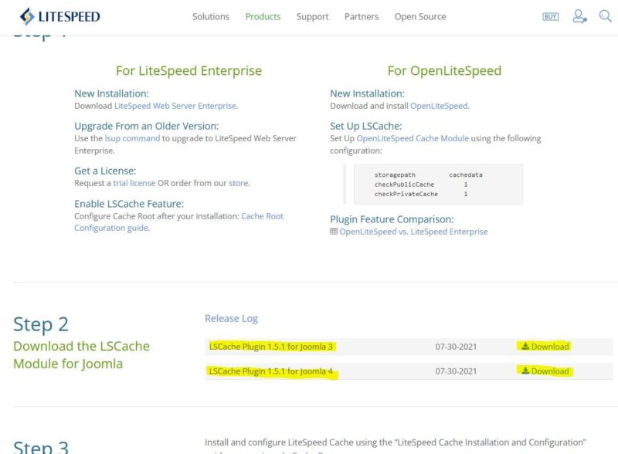The height and width of the screenshot is (454, 618).
Task: Open the Solutions menu
Action: pos(210,16)
